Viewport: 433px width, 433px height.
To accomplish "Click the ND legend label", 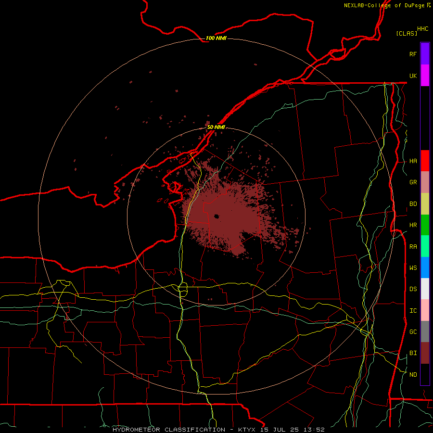I will pos(413,375).
